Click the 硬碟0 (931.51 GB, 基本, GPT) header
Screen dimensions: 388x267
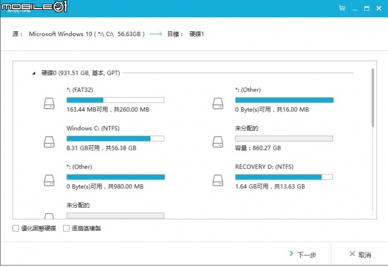[81, 73]
